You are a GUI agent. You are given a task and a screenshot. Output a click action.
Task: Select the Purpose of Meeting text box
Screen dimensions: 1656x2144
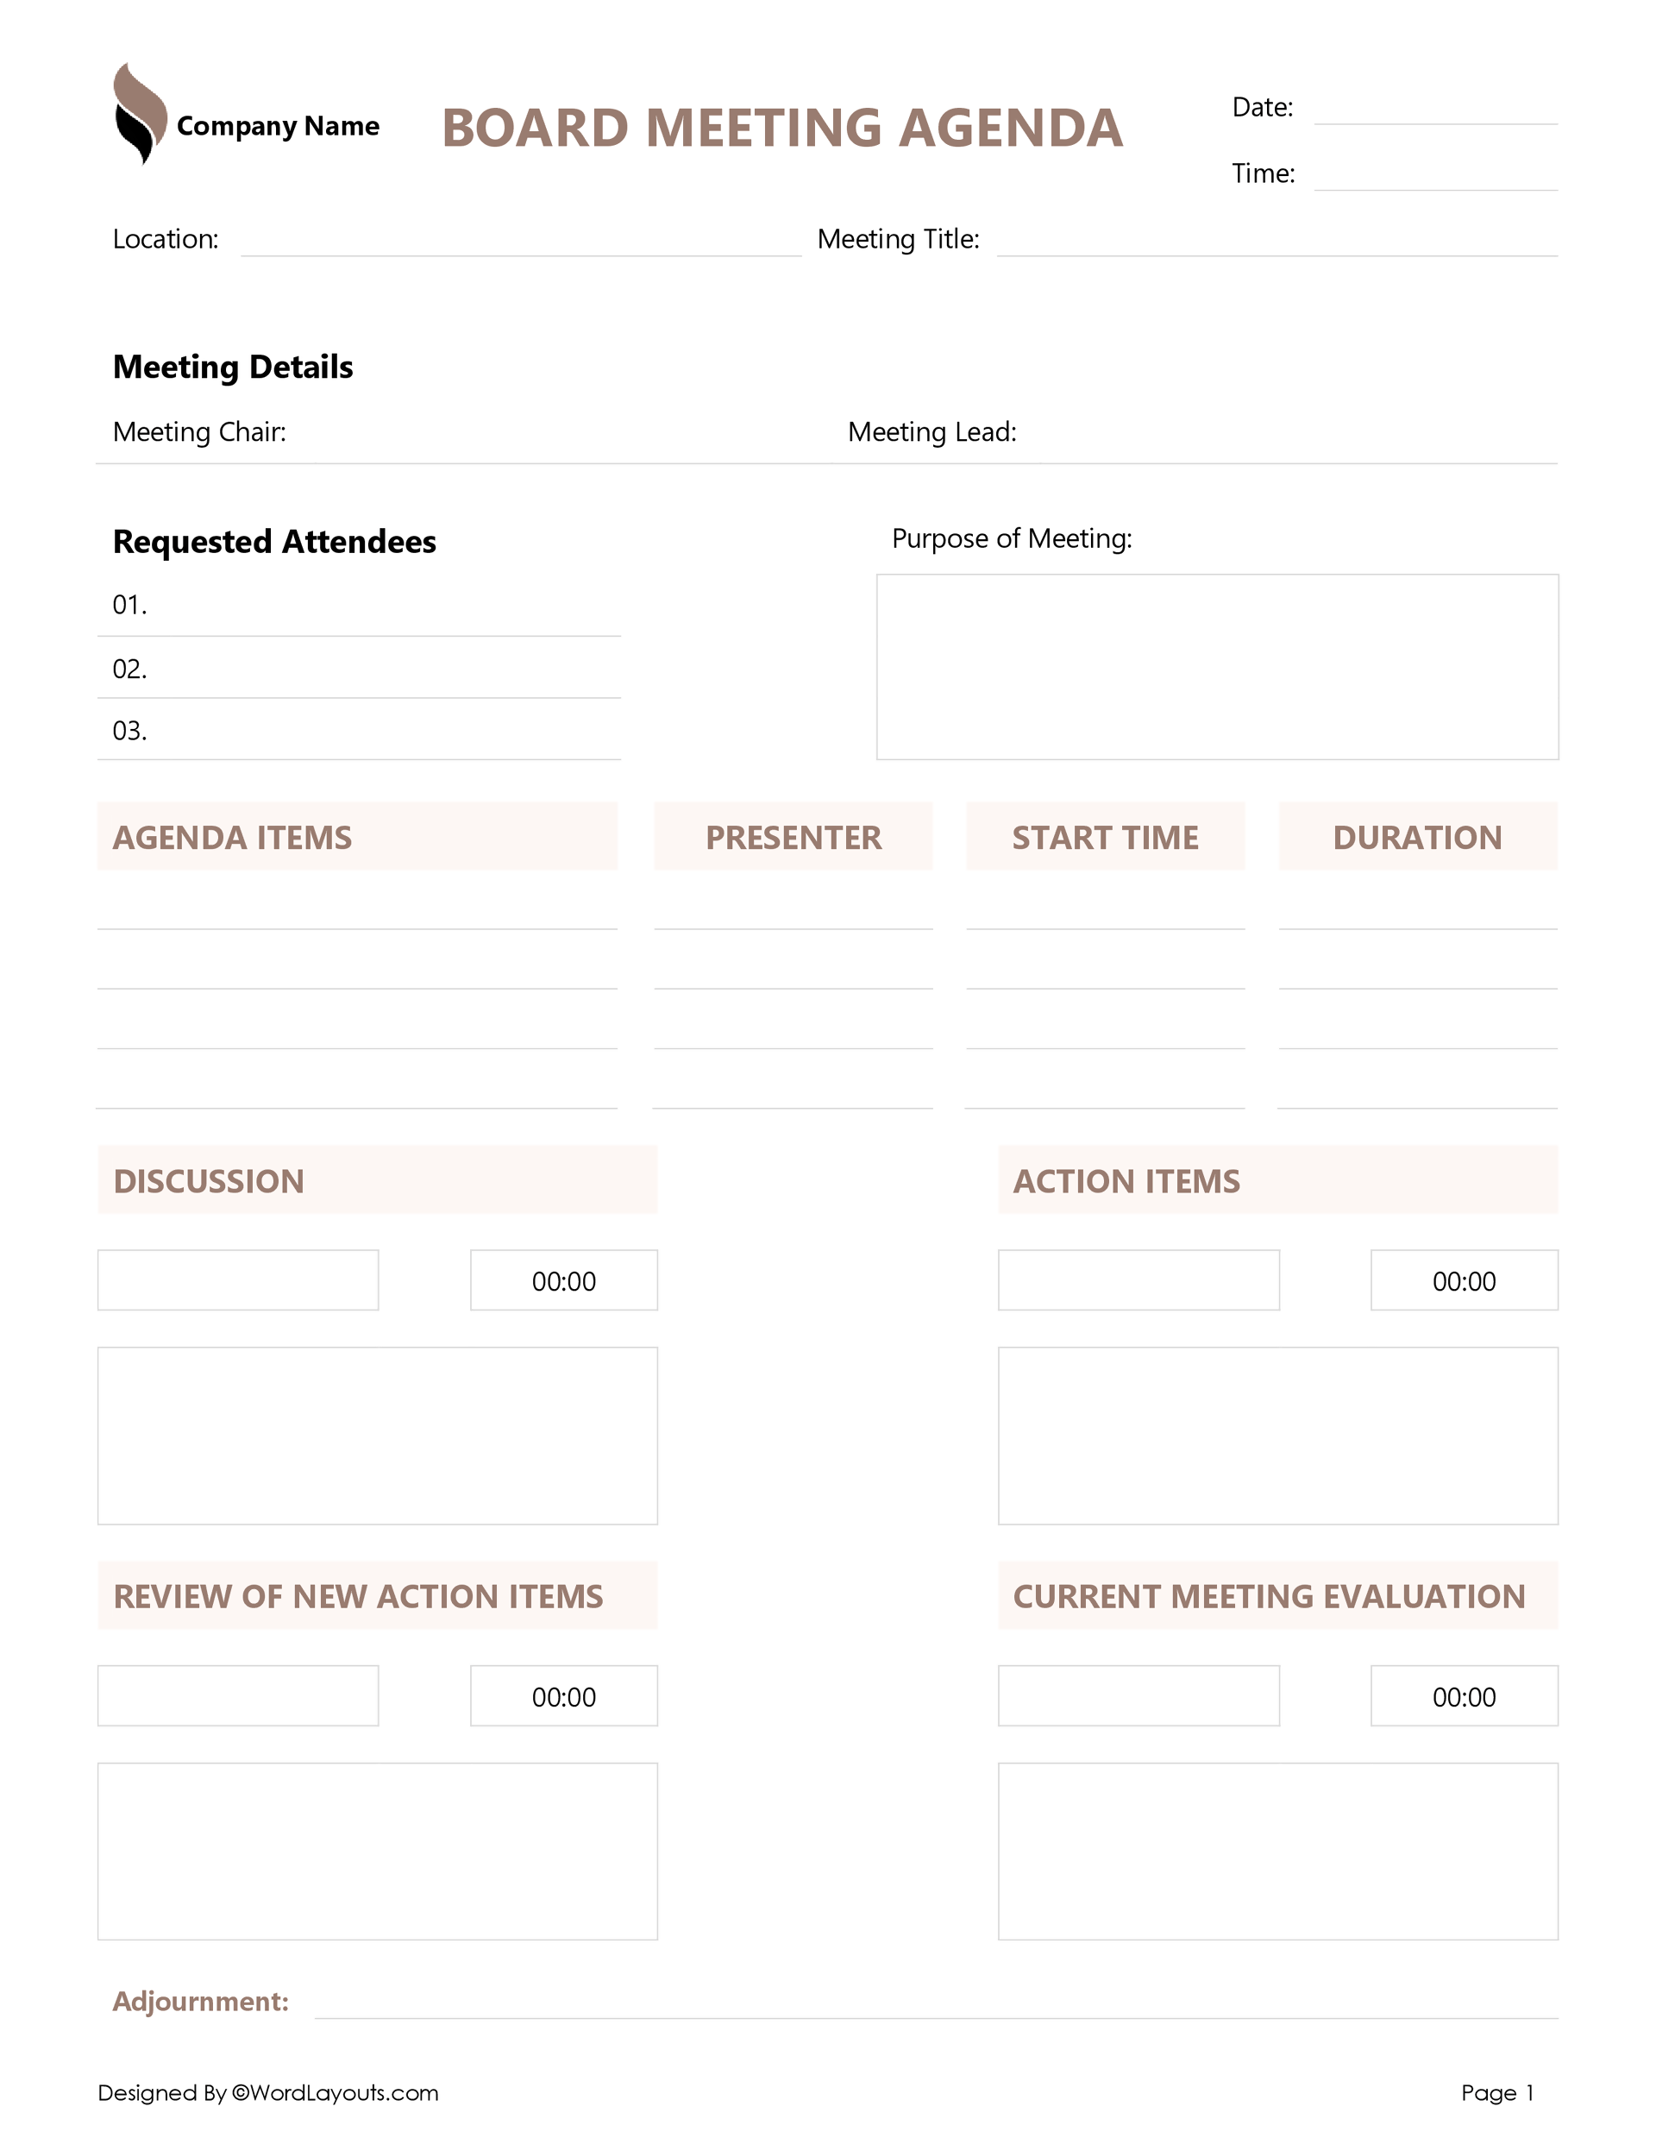(x=1216, y=667)
